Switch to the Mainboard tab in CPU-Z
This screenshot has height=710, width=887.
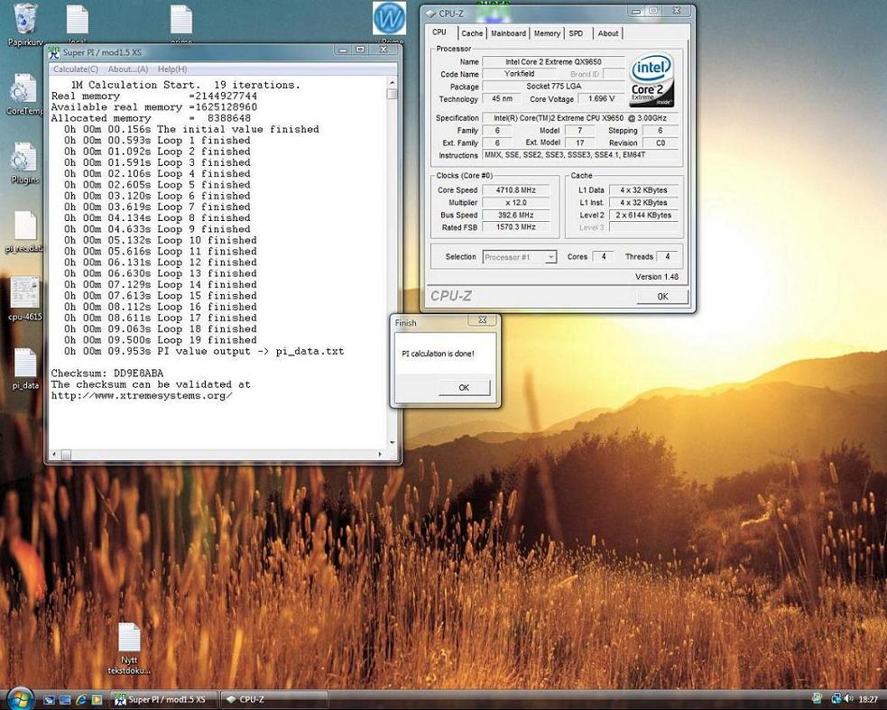click(x=508, y=33)
